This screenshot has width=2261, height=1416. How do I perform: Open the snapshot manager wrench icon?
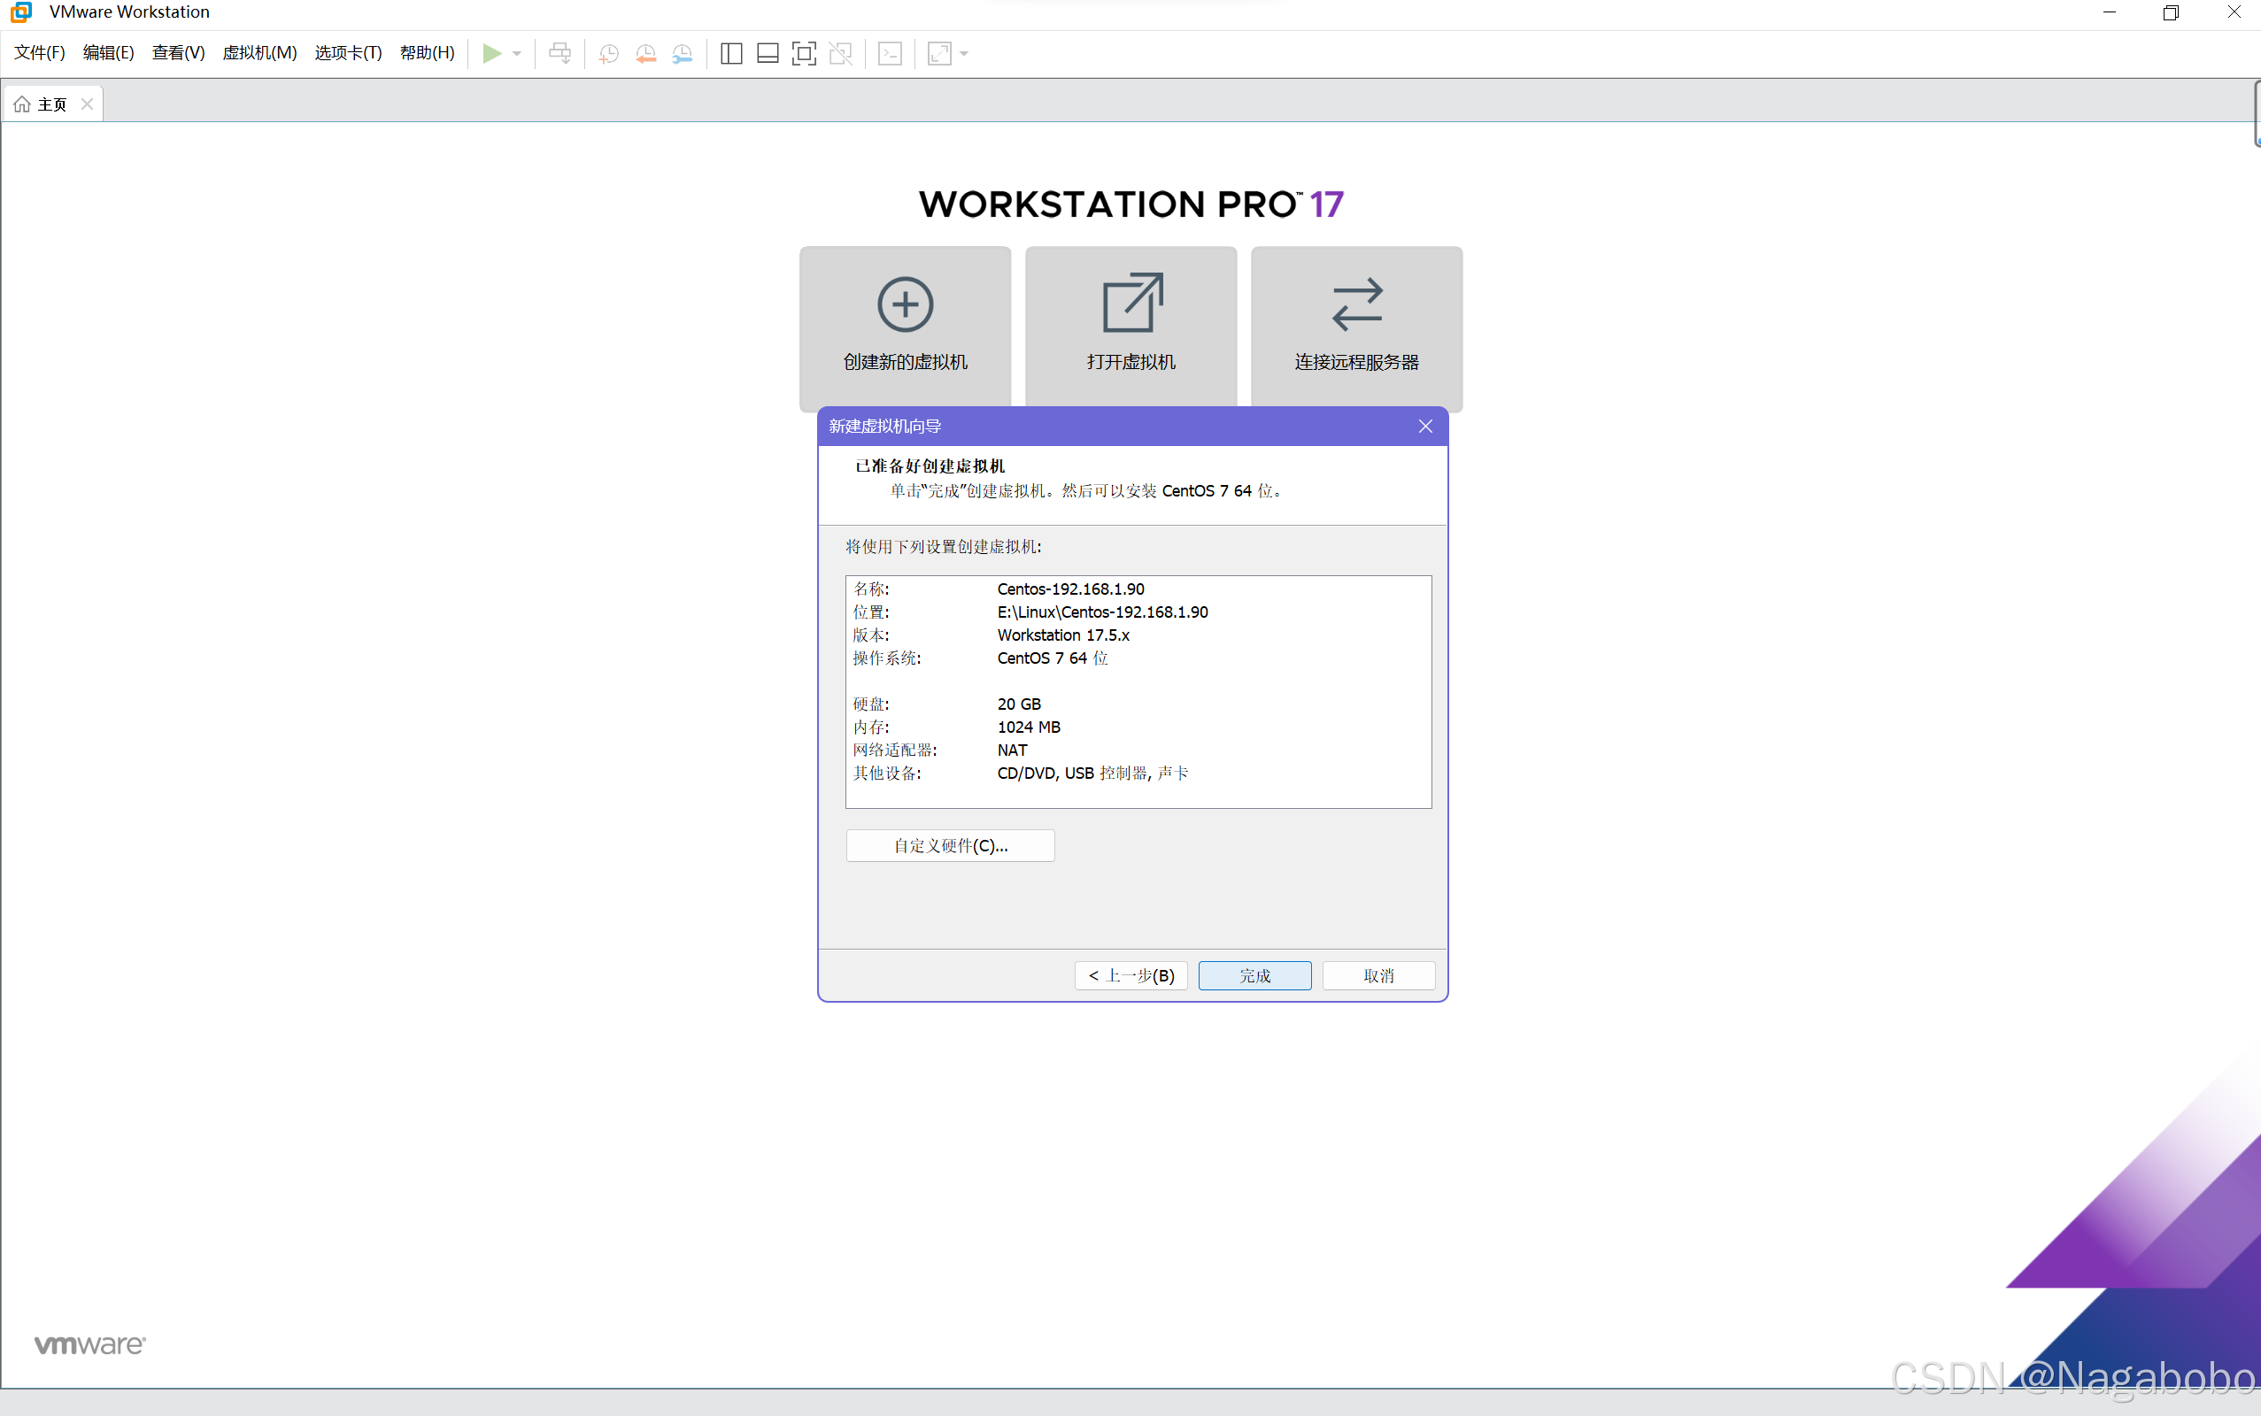point(682,53)
